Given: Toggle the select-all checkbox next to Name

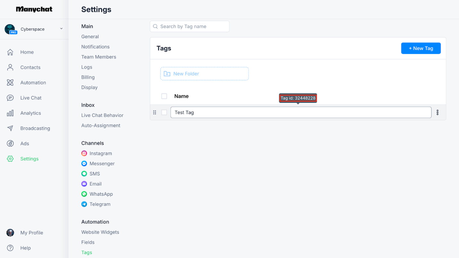Looking at the screenshot, I should pyautogui.click(x=164, y=96).
